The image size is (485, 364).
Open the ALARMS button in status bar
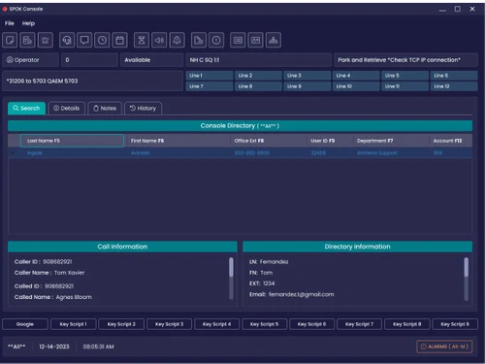[444, 347]
